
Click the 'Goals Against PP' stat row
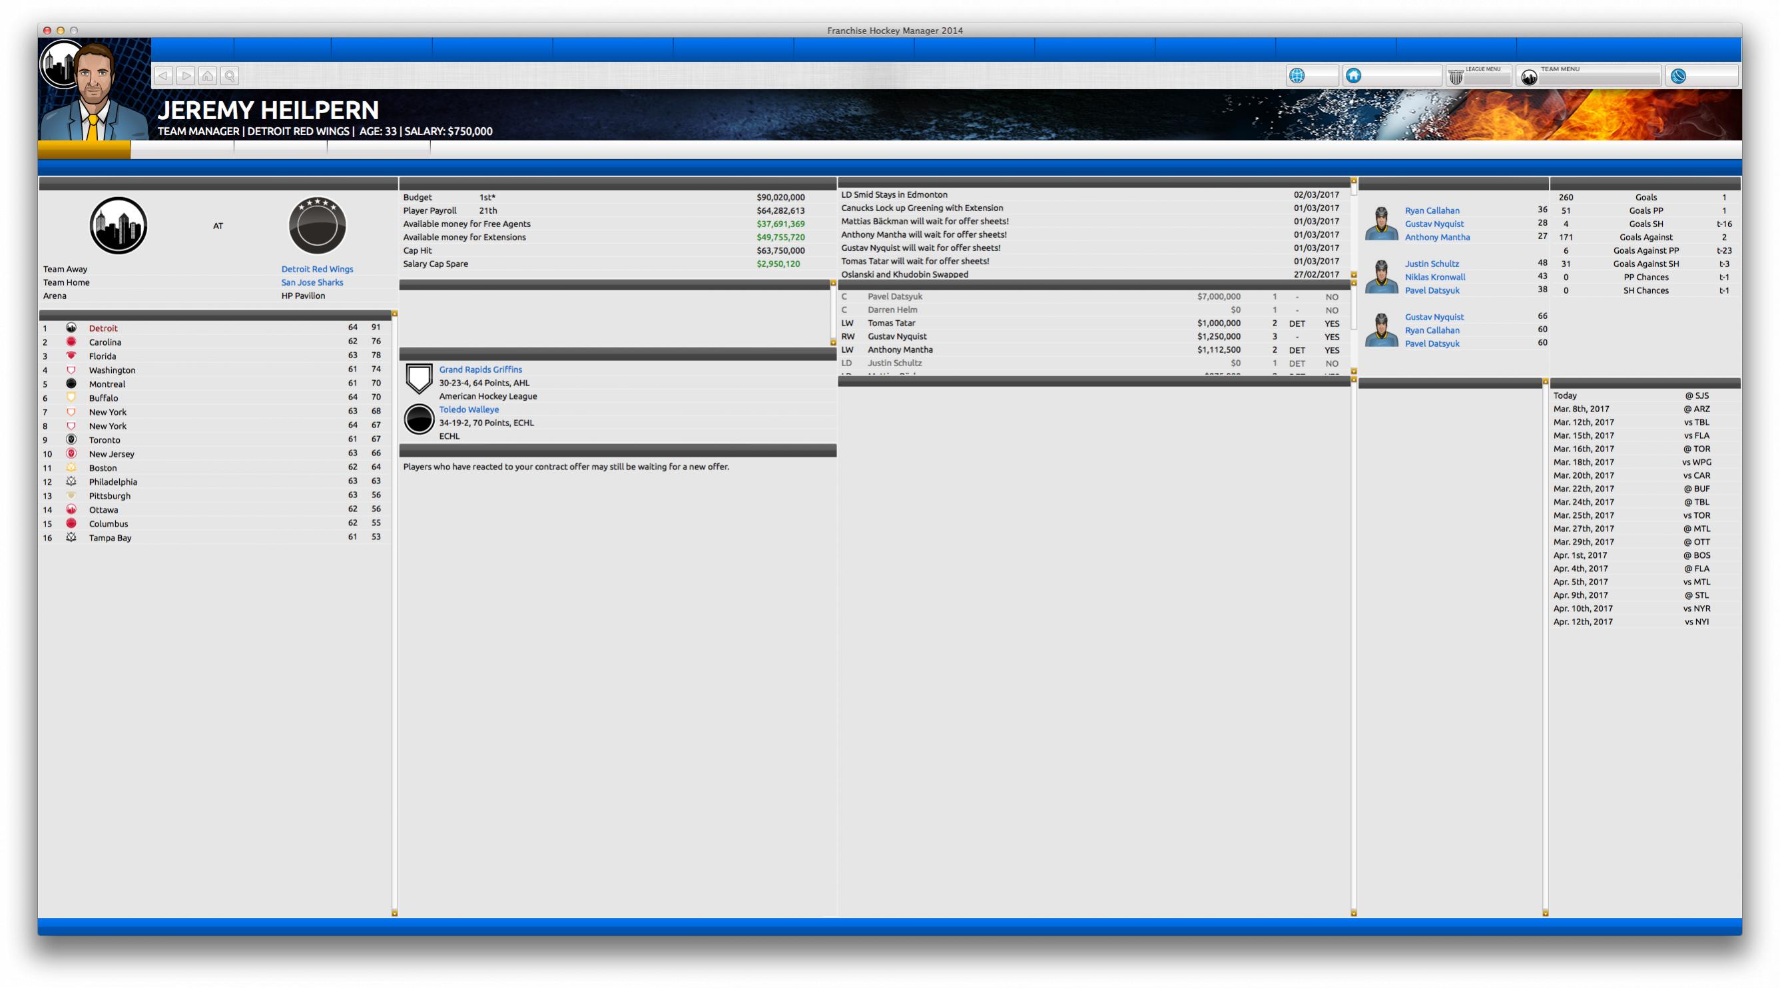tap(1645, 251)
